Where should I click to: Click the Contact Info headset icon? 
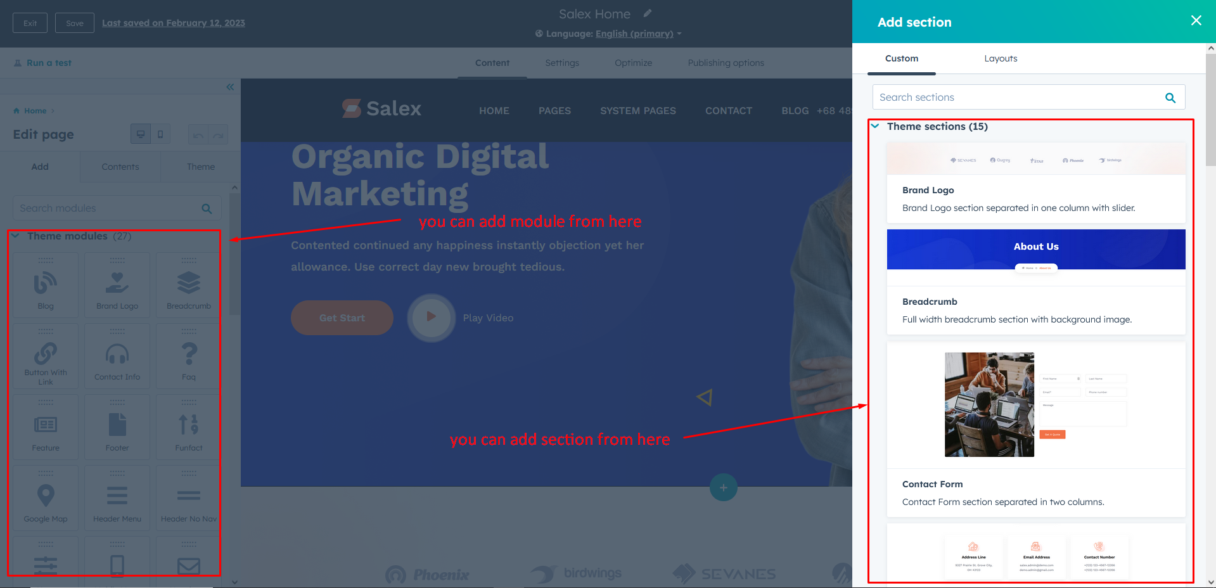[x=117, y=355]
